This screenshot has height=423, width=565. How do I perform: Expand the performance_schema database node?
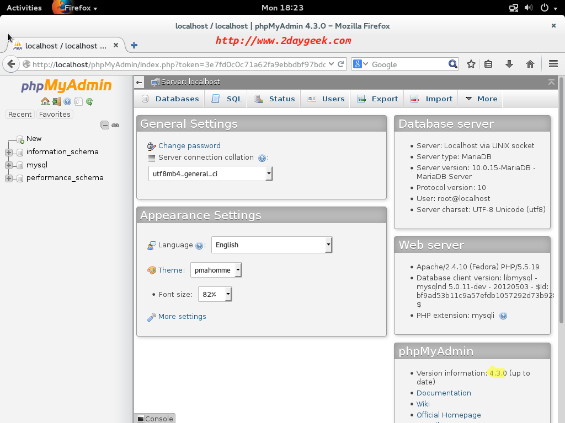click(x=9, y=178)
